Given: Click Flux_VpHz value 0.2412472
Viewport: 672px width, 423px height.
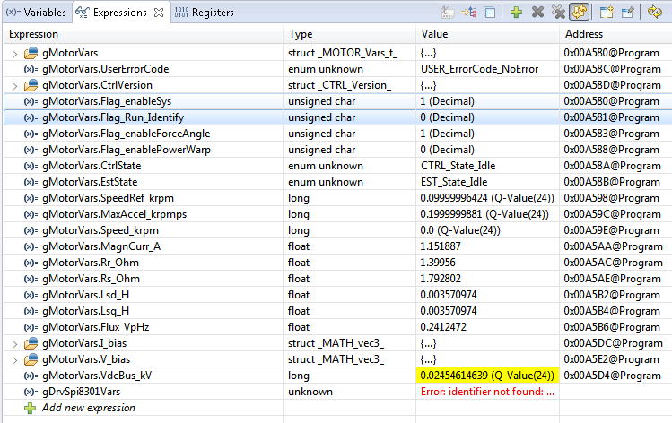Looking at the screenshot, I should [443, 327].
